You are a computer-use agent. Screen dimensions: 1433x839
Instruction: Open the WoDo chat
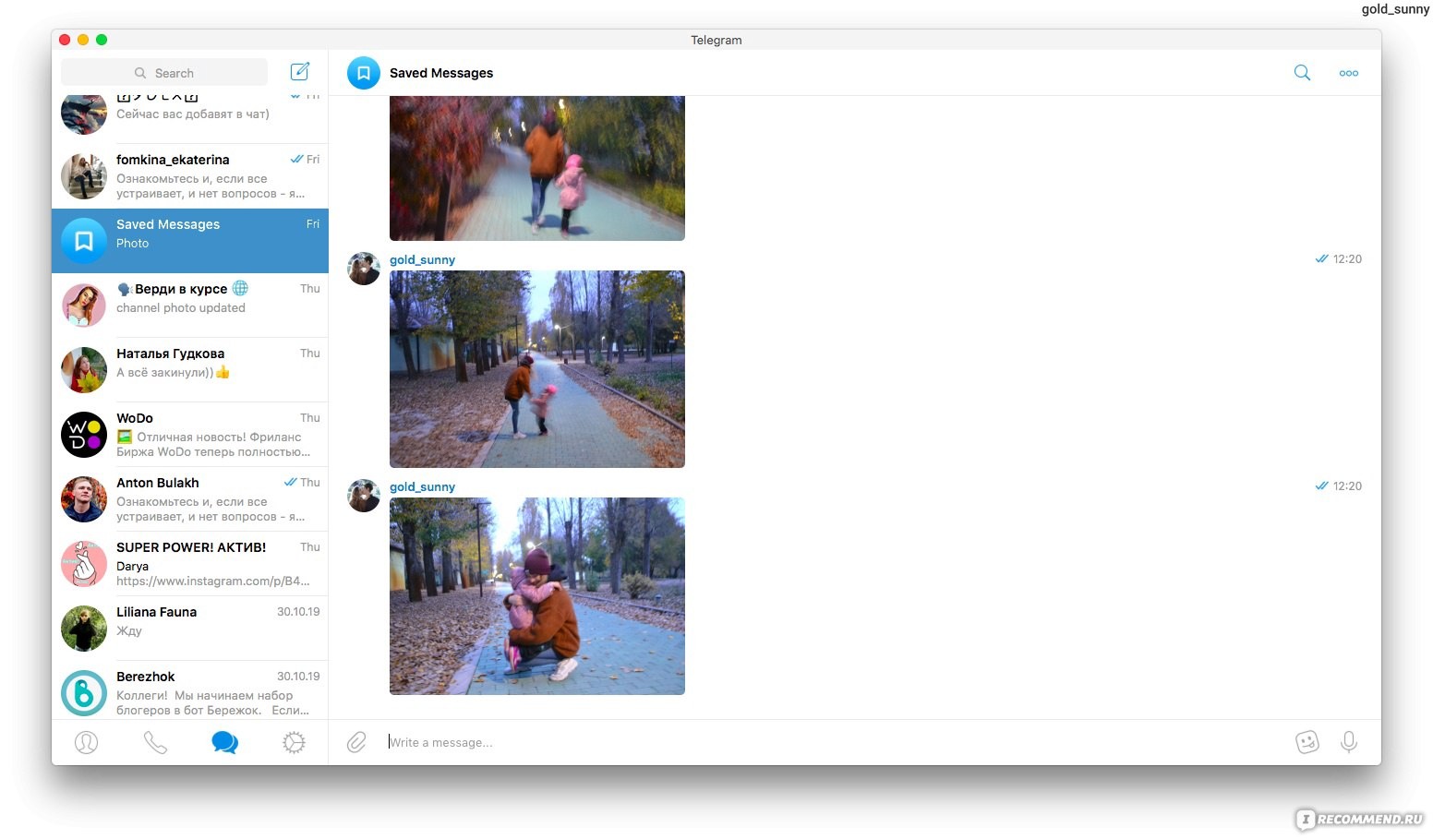pos(190,435)
